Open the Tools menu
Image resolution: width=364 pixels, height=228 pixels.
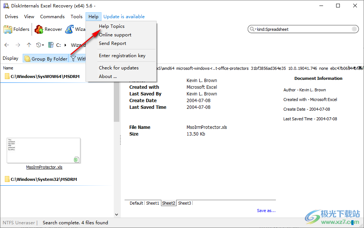pyautogui.click(x=76, y=17)
